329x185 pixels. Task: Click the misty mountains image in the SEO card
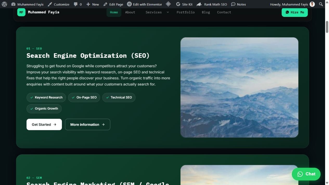[x=239, y=88]
